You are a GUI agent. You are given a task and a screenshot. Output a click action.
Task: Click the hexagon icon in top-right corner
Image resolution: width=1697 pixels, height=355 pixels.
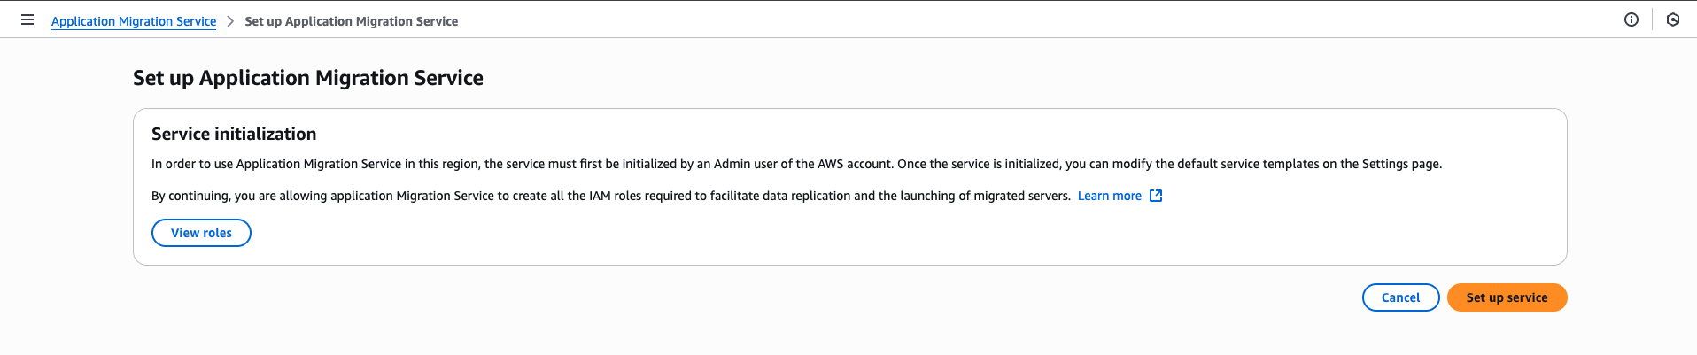pos(1672,19)
